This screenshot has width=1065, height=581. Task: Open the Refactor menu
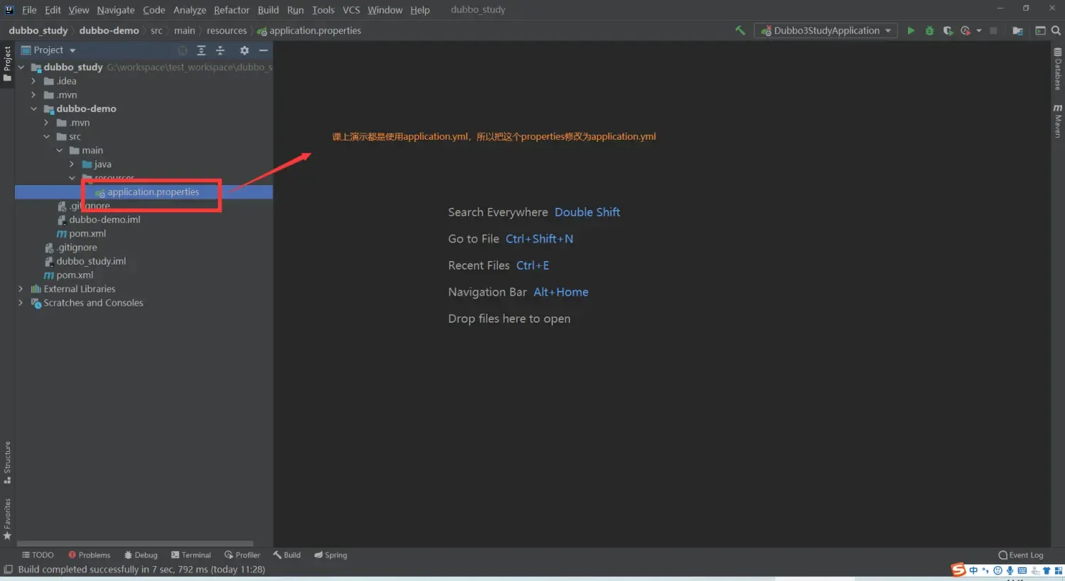click(231, 10)
